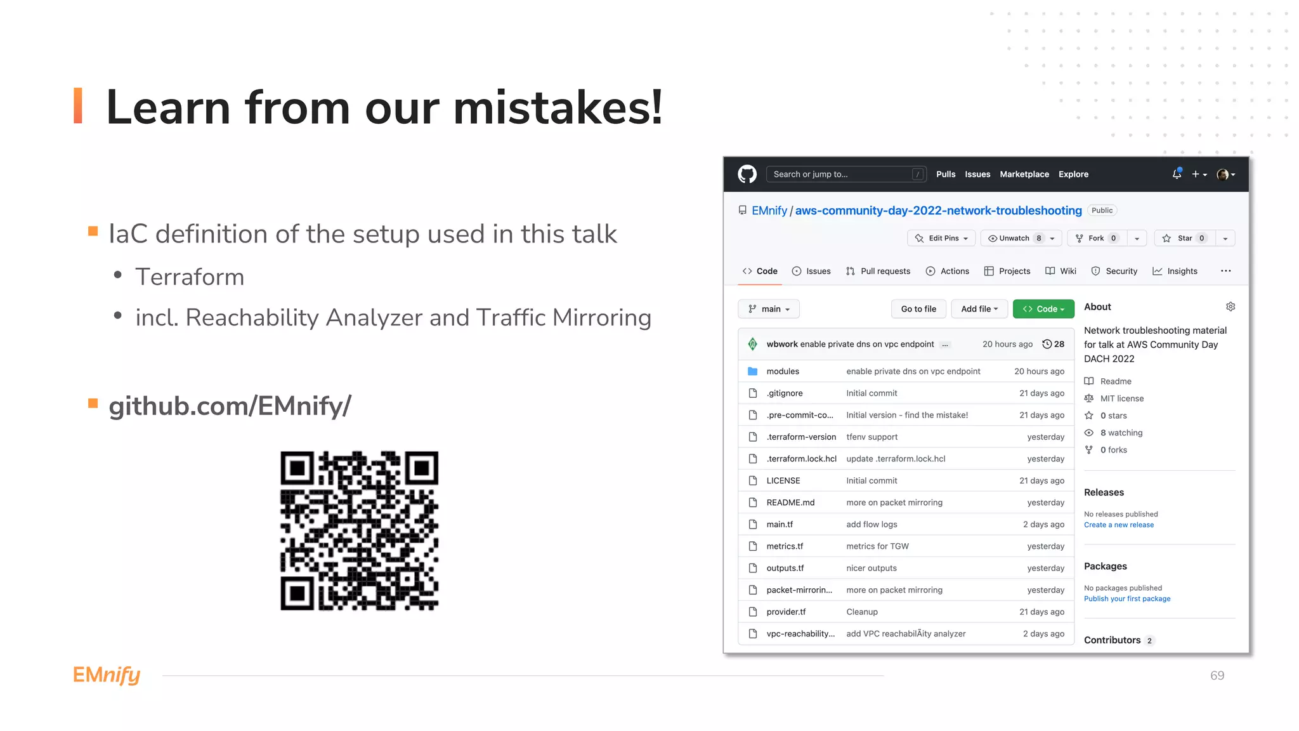The height and width of the screenshot is (731, 1299).
Task: Open the wbwork commit author link
Action: click(782, 344)
